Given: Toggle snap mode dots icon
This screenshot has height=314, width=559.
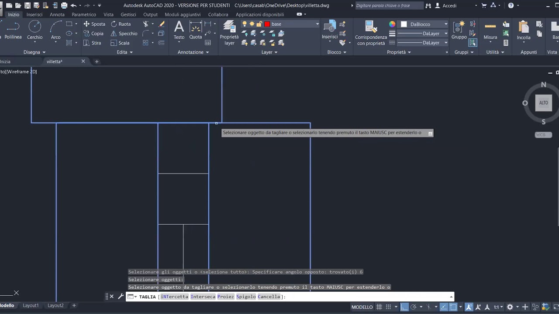Looking at the screenshot, I should pyautogui.click(x=388, y=307).
